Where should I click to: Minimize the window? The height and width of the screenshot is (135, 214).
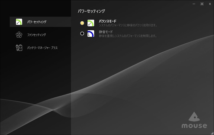tap(194, 4)
